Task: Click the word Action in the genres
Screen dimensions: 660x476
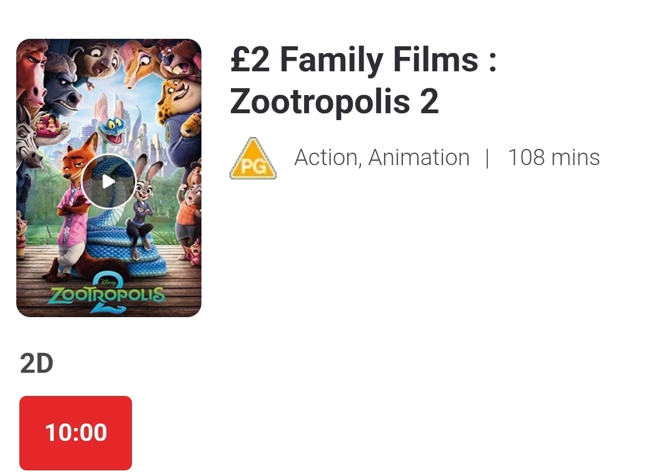Action: click(x=325, y=158)
